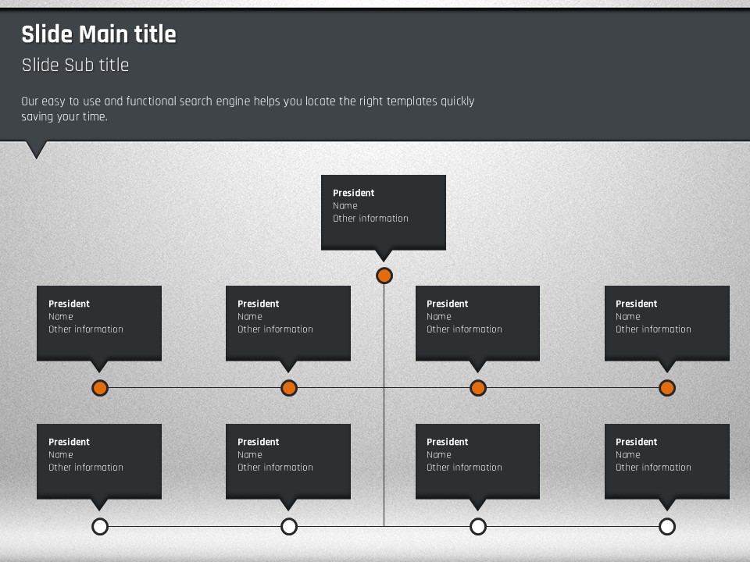750x562 pixels.
Task: Click the search engine description paragraph
Action: tap(248, 108)
